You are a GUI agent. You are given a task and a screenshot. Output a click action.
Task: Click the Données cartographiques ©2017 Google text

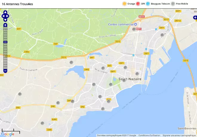(116, 136)
